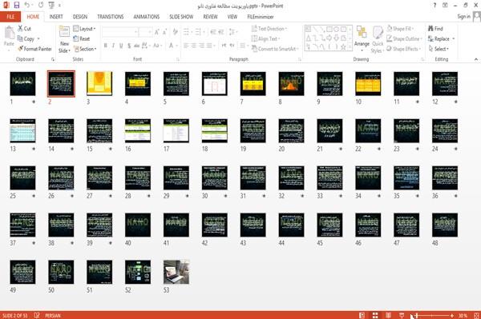The image size is (481, 319).
Task: Click the New Slide button
Action: pos(64,39)
